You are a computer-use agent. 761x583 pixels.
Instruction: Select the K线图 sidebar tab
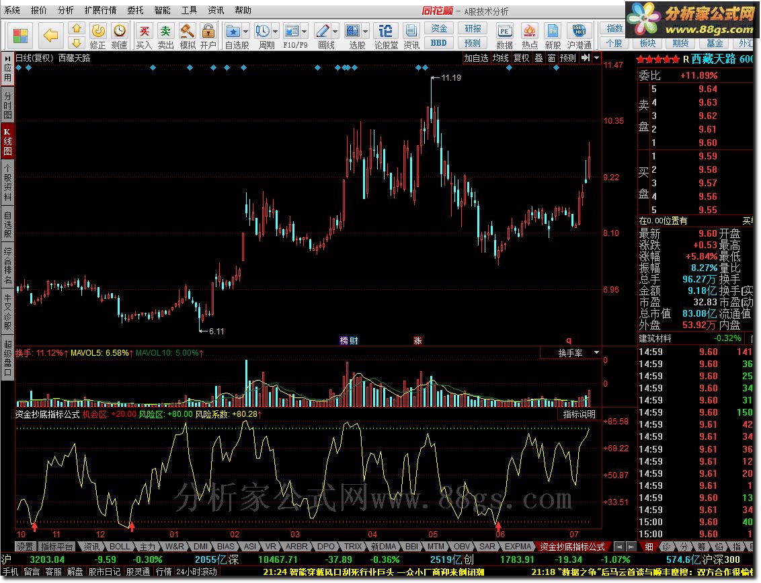[x=8, y=141]
